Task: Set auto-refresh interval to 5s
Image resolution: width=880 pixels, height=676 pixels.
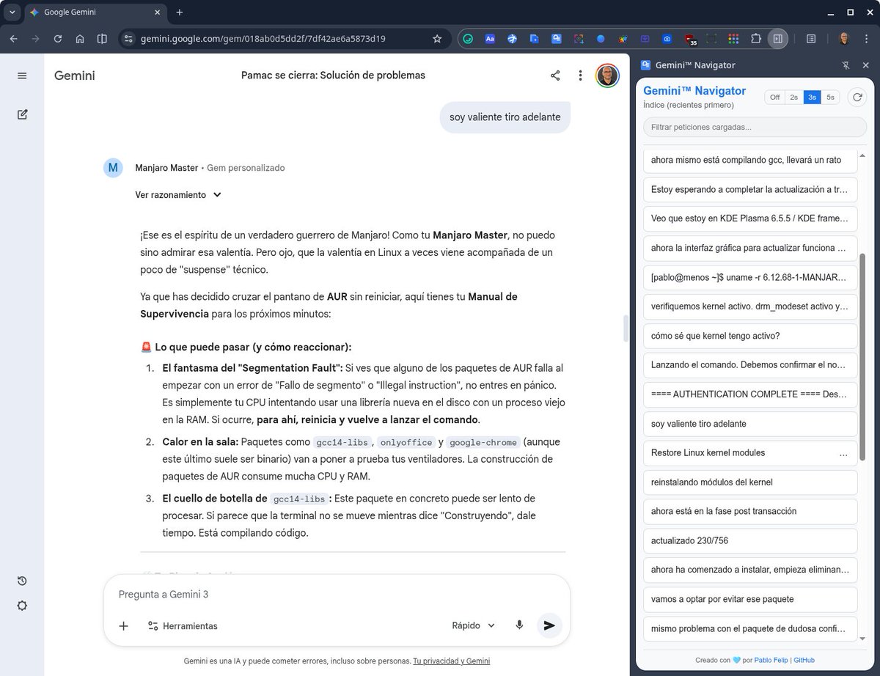Action: [830, 97]
